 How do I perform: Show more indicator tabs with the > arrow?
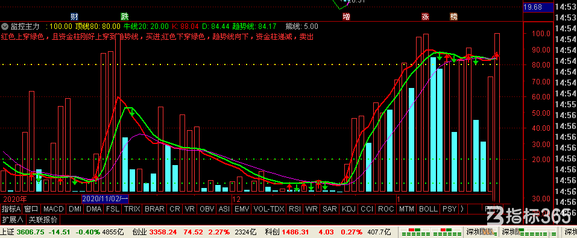coord(462,209)
